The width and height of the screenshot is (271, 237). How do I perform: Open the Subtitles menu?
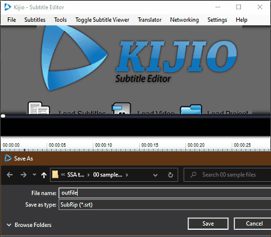35,20
